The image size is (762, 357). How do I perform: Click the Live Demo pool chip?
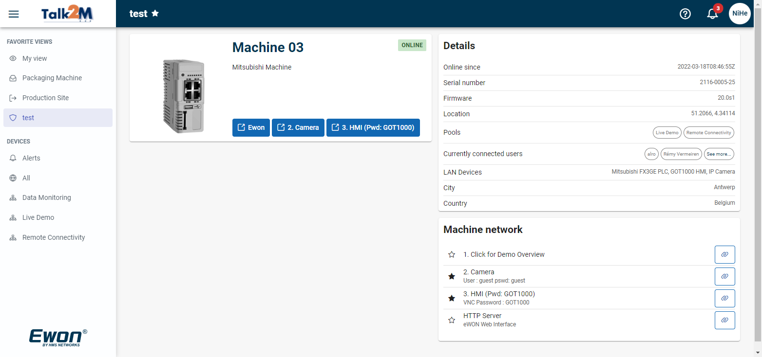pyautogui.click(x=667, y=132)
